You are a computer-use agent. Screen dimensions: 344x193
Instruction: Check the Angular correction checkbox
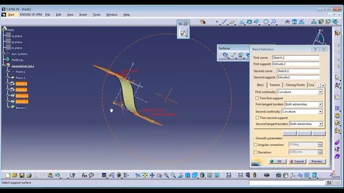pos(256,145)
